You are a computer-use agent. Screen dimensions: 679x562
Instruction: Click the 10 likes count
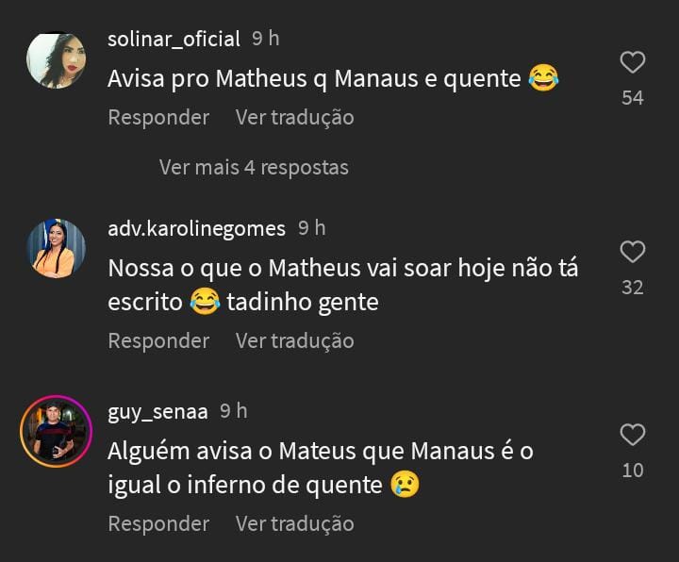click(633, 470)
